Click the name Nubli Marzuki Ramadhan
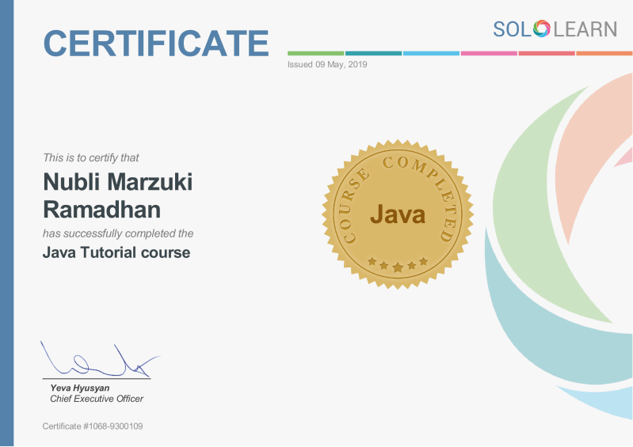The width and height of the screenshot is (633, 447). (x=117, y=195)
